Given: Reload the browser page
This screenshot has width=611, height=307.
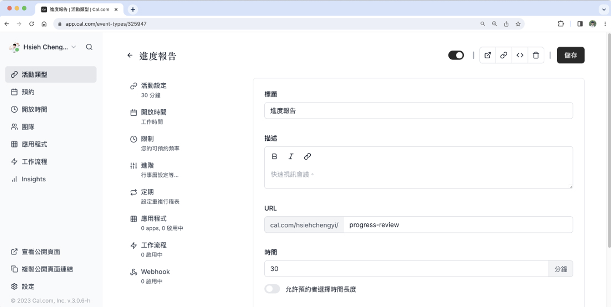Looking at the screenshot, I should point(32,24).
